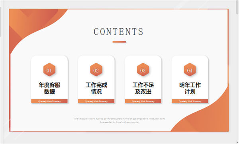The image size is (239, 144).
Task: Select the 04 hexagon icon
Action: 190,70
